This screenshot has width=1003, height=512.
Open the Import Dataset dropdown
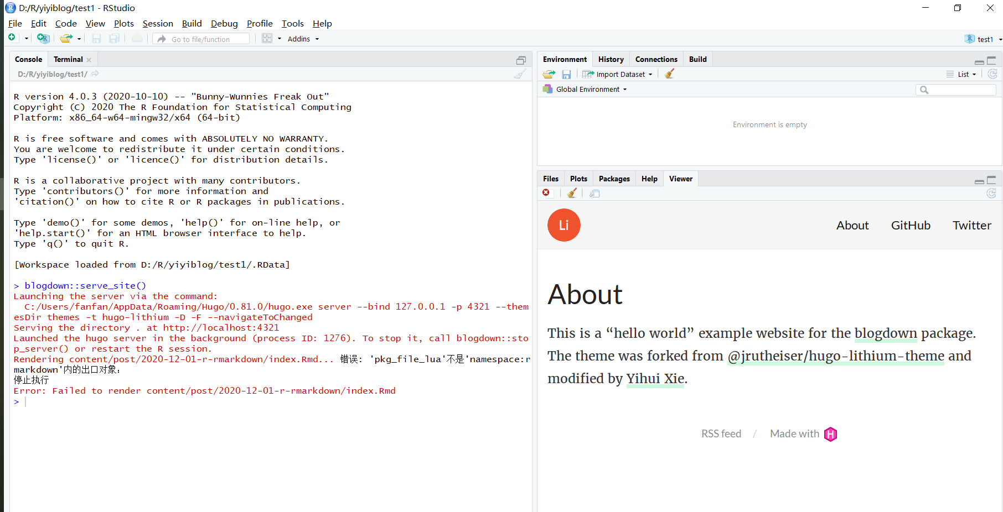point(618,74)
